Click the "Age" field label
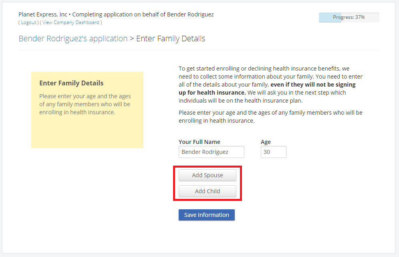The image size is (399, 257). pos(266,142)
